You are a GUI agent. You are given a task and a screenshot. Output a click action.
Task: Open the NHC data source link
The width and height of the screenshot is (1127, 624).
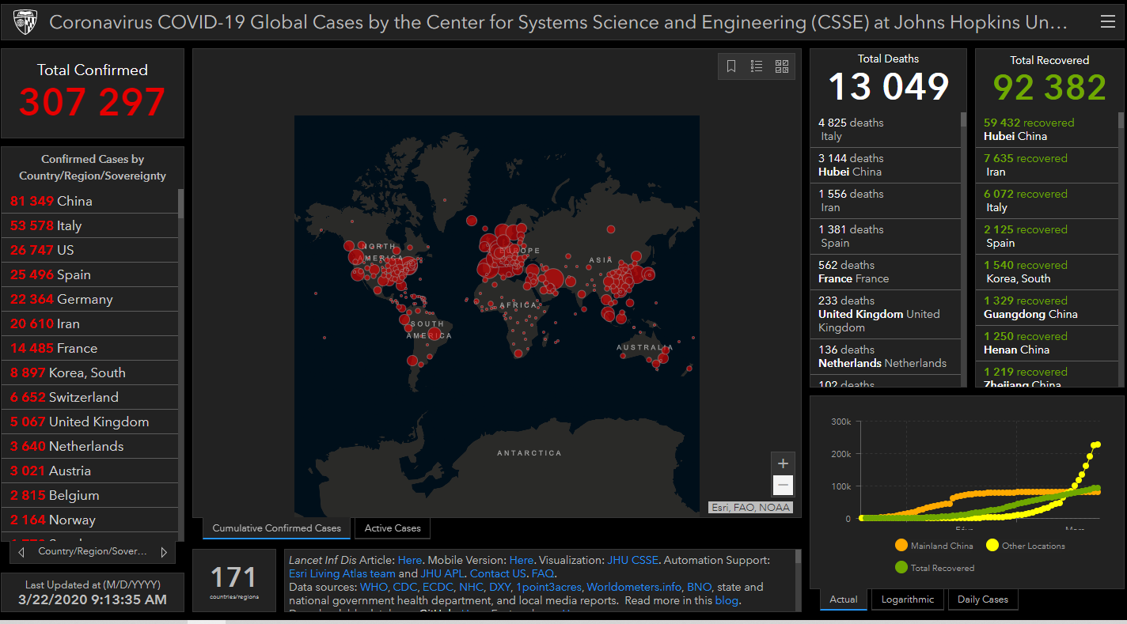click(x=471, y=587)
